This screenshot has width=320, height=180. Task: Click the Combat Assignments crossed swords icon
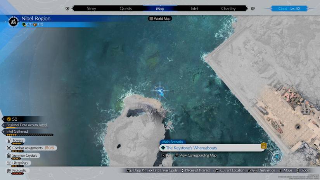[x=9, y=148]
